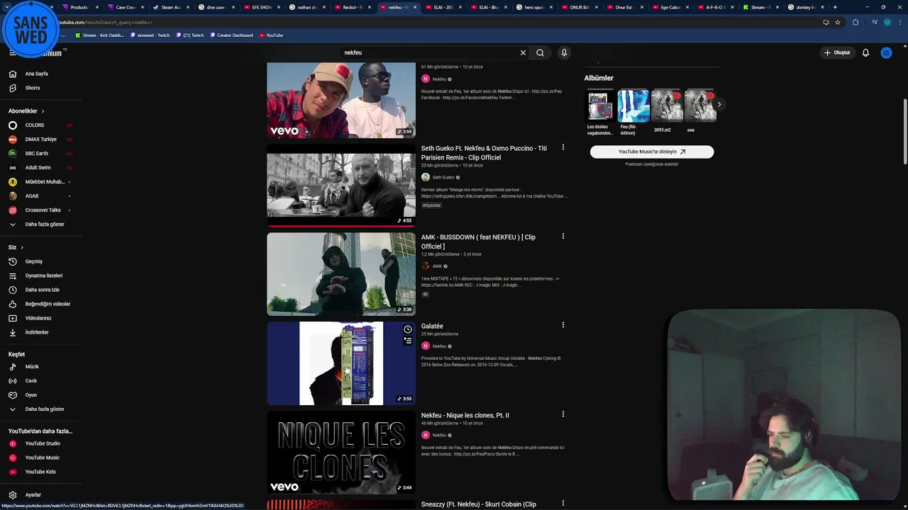Open YouTube Kids in sidebar
This screenshot has height=510, width=908.
point(40,472)
